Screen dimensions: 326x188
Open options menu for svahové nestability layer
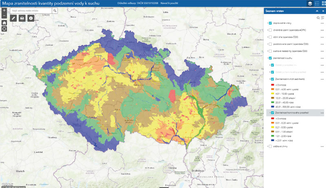click(x=322, y=51)
